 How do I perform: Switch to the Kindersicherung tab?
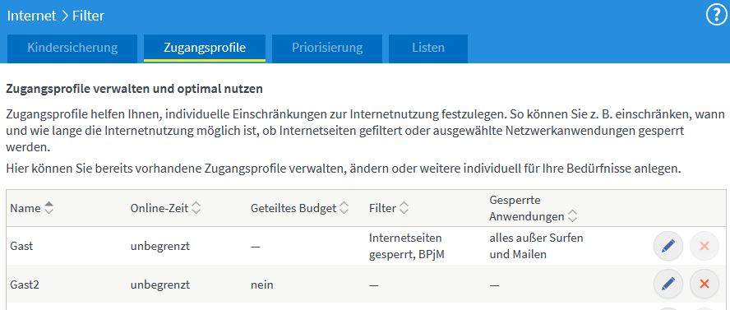(x=72, y=48)
